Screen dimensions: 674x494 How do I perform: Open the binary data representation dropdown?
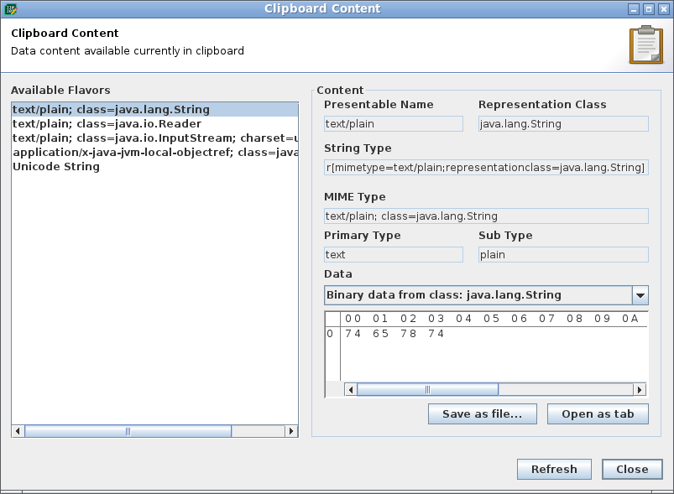[487, 294]
